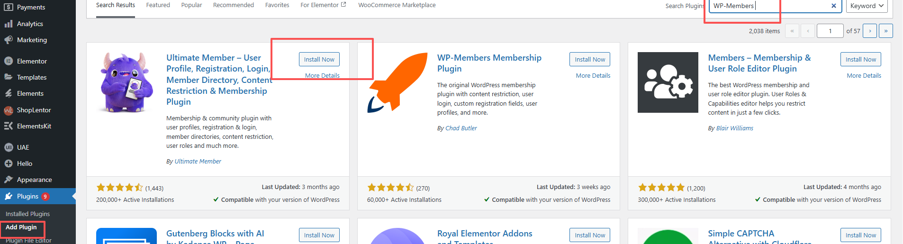Click author link Ultimate Member
903x244 pixels.
coord(198,162)
